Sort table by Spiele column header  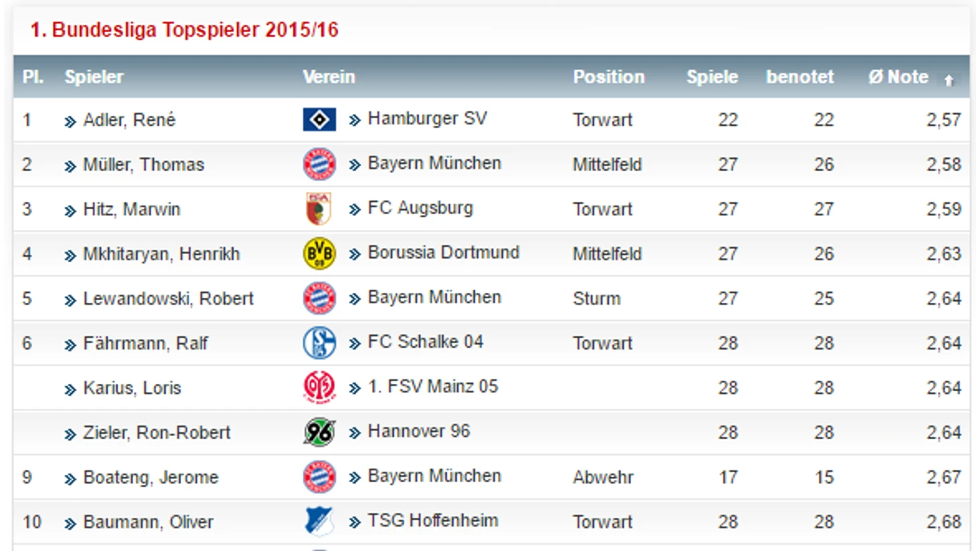point(712,77)
